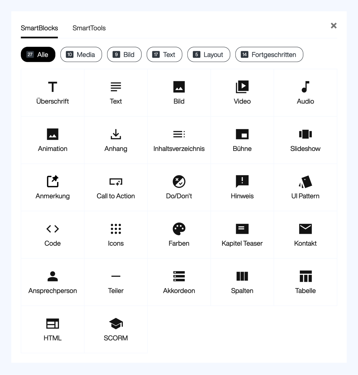Filter blocks by Media category
The image size is (358, 375).
pos(81,55)
